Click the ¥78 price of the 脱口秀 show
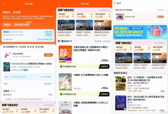This screenshot has width=168, height=114. coord(162,91)
